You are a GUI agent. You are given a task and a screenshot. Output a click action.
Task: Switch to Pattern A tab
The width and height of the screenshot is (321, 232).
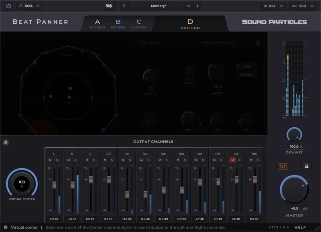point(98,24)
